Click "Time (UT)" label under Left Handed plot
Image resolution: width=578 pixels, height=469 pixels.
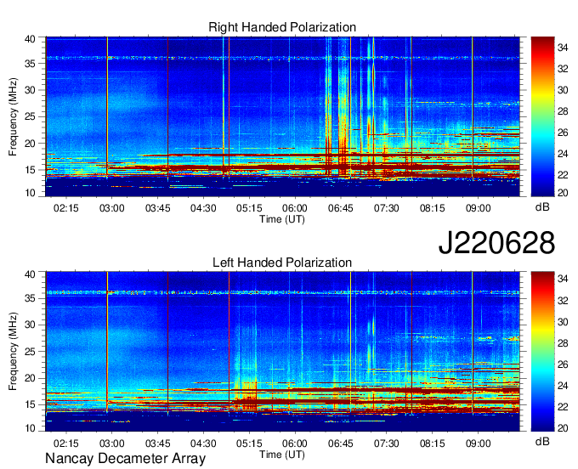(x=282, y=455)
